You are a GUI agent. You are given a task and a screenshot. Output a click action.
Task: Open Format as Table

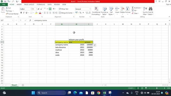pos(104,11)
